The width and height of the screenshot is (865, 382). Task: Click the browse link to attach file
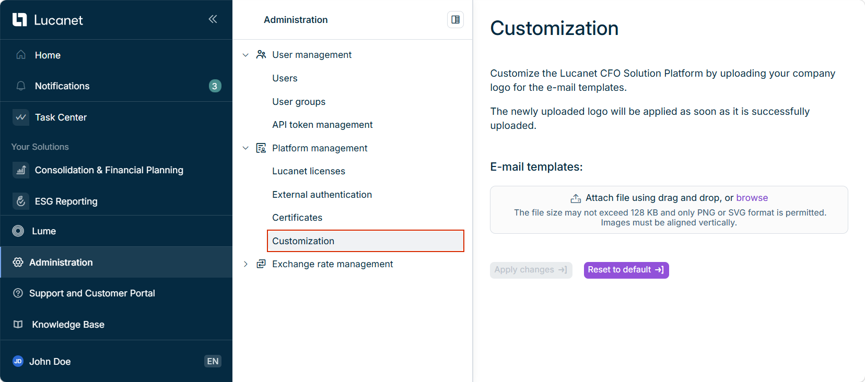[752, 198]
